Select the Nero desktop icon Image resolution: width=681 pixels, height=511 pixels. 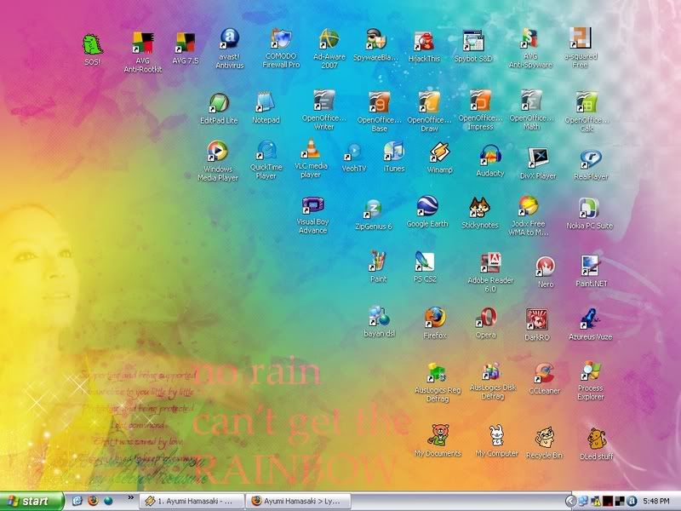pyautogui.click(x=546, y=266)
